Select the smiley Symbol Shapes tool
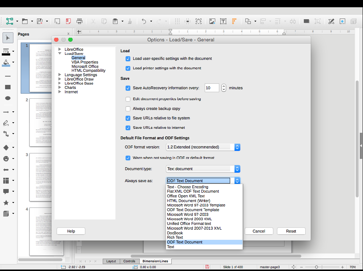363x271 pixels. click(x=6, y=159)
